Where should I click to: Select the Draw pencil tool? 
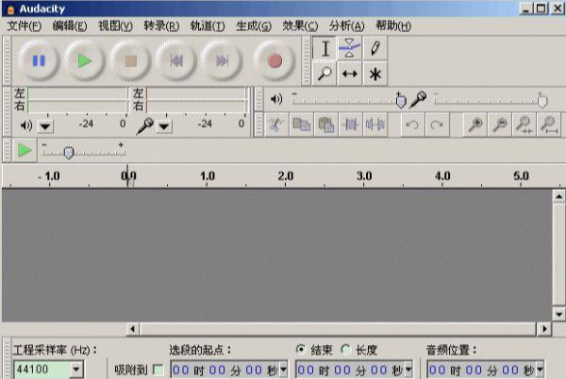pos(375,49)
